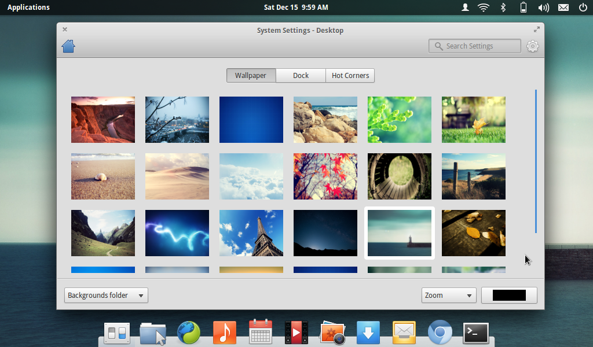Open the Mail app in the dock
This screenshot has height=347, width=593.
[x=404, y=333]
